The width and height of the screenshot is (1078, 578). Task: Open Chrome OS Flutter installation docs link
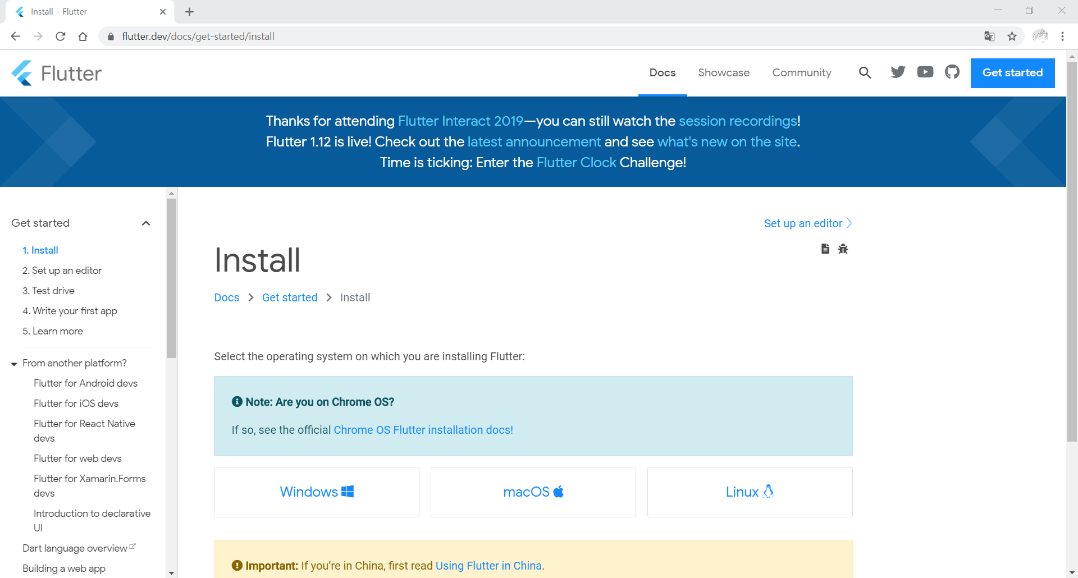(x=423, y=430)
